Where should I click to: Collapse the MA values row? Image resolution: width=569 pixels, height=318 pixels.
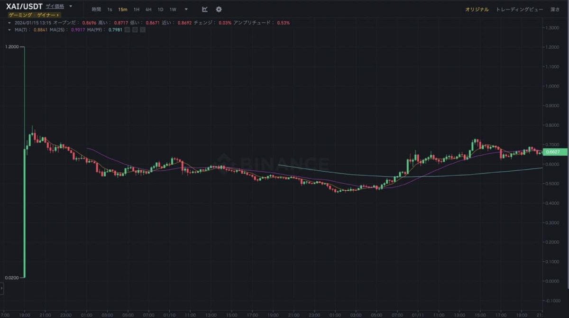(x=9, y=29)
